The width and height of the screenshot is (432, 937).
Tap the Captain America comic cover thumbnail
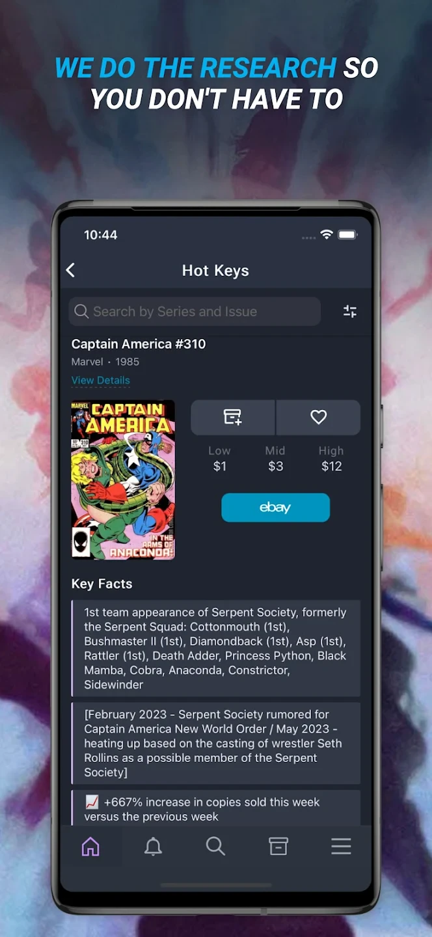point(123,480)
